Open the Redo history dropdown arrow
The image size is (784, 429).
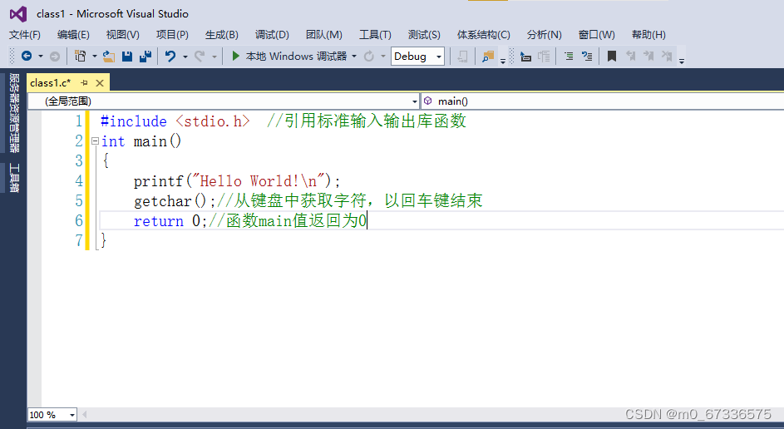(214, 57)
